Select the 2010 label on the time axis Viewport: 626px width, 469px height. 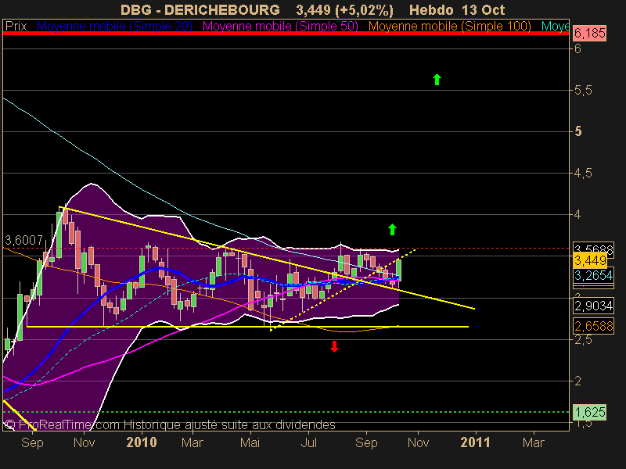(142, 442)
